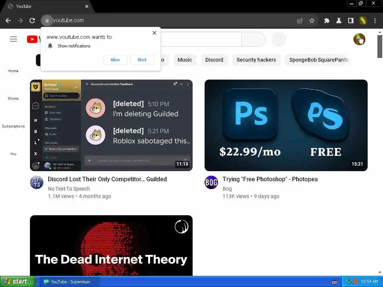Reload the YouTube page
Viewport: 383px width, 287px height.
point(32,21)
